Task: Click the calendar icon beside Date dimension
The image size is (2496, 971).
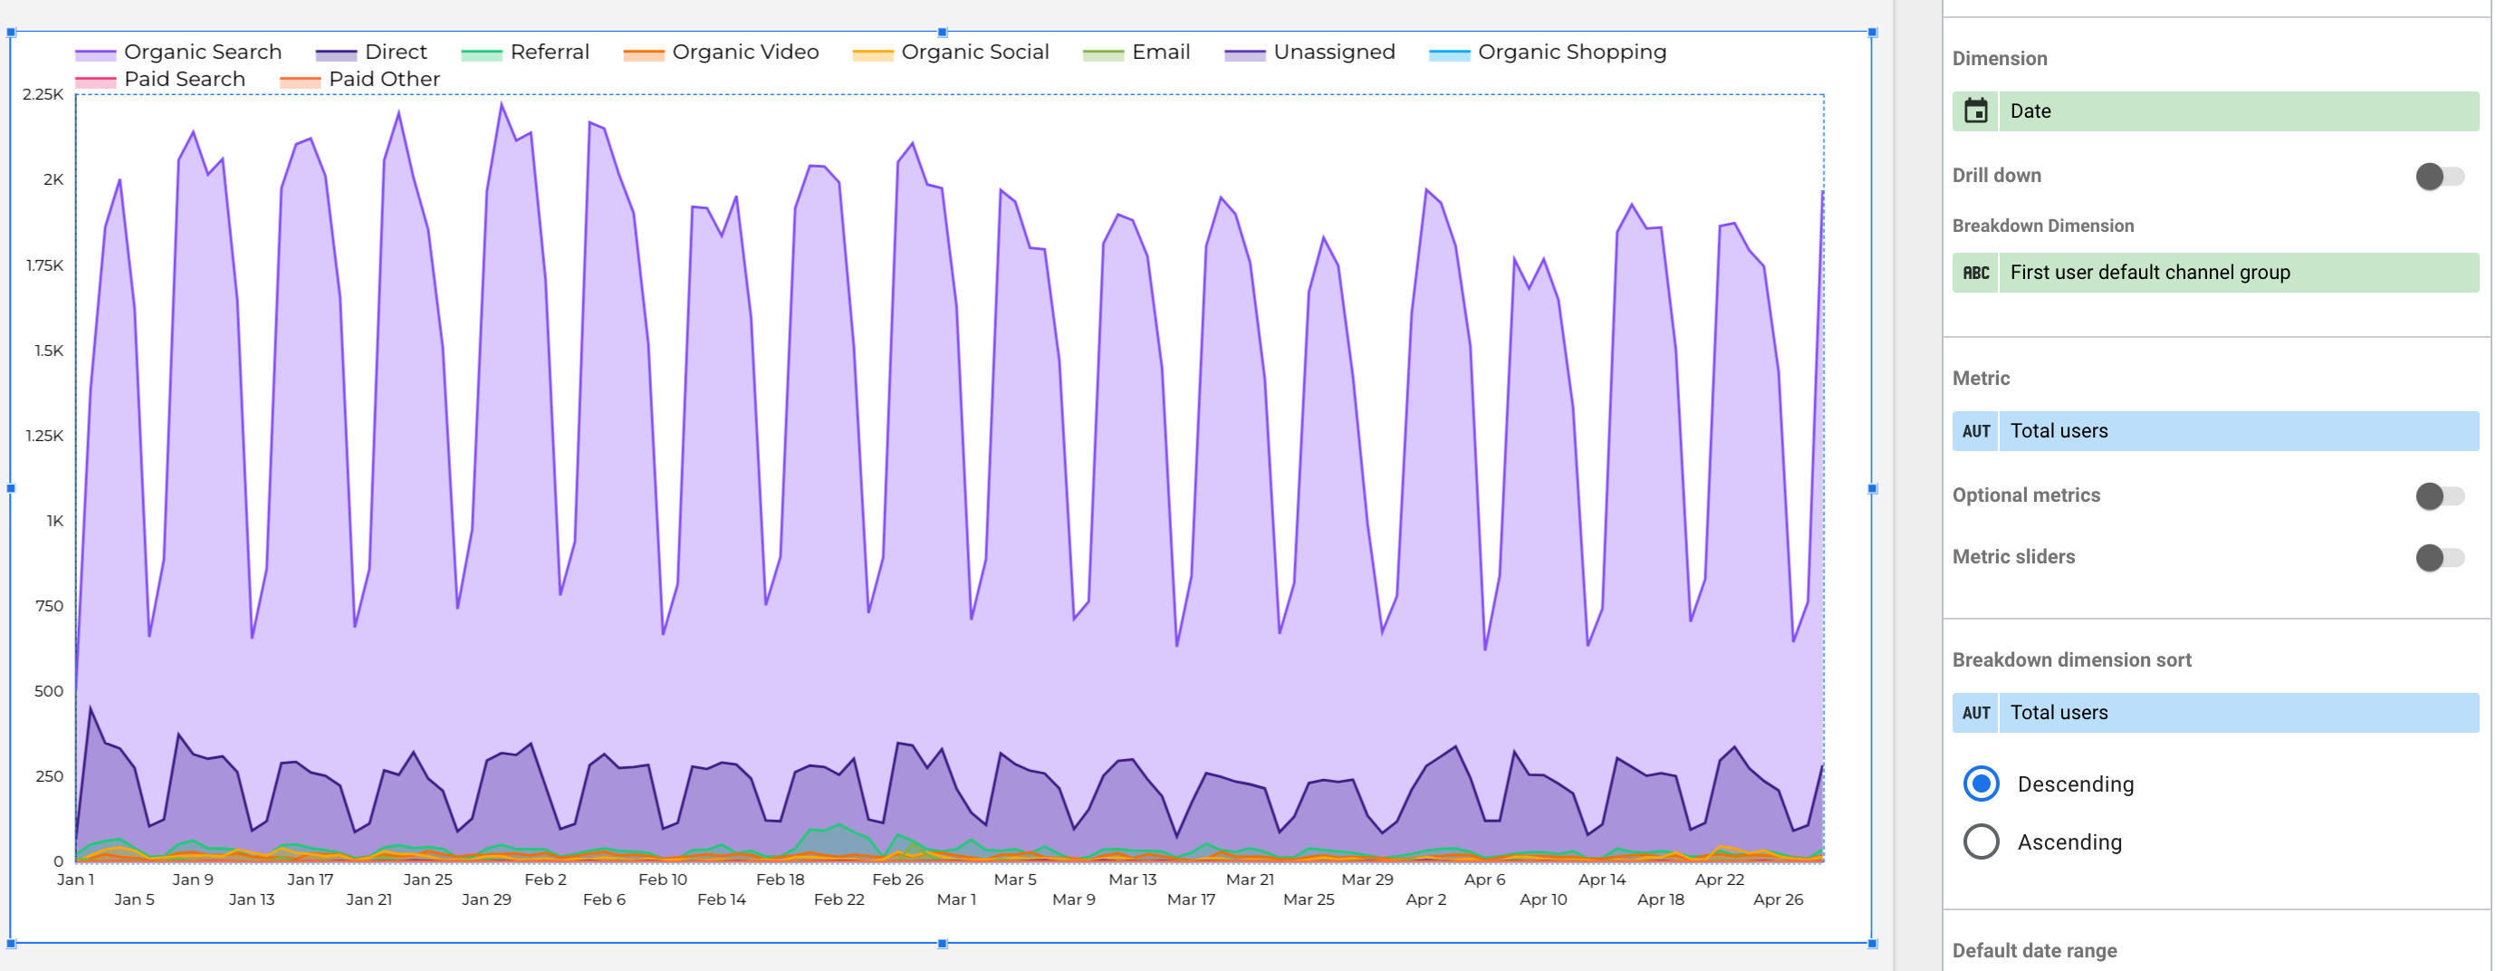Action: click(x=1975, y=111)
